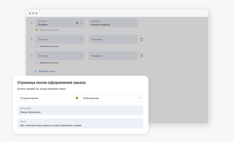The height and width of the screenshot is (142, 234).
Task: Click the help question mark in Телефон field
Action: point(77,23)
